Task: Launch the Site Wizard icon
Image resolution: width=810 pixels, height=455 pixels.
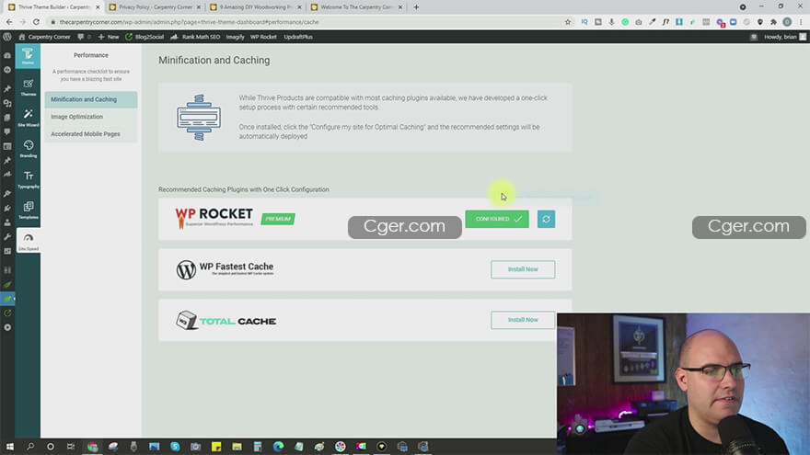Action: 28,118
